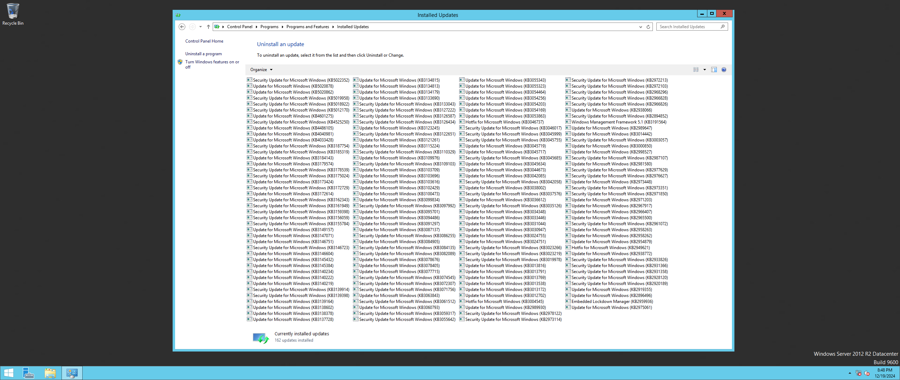Maximize the Installed Updates window
This screenshot has height=380, width=900.
tap(712, 13)
